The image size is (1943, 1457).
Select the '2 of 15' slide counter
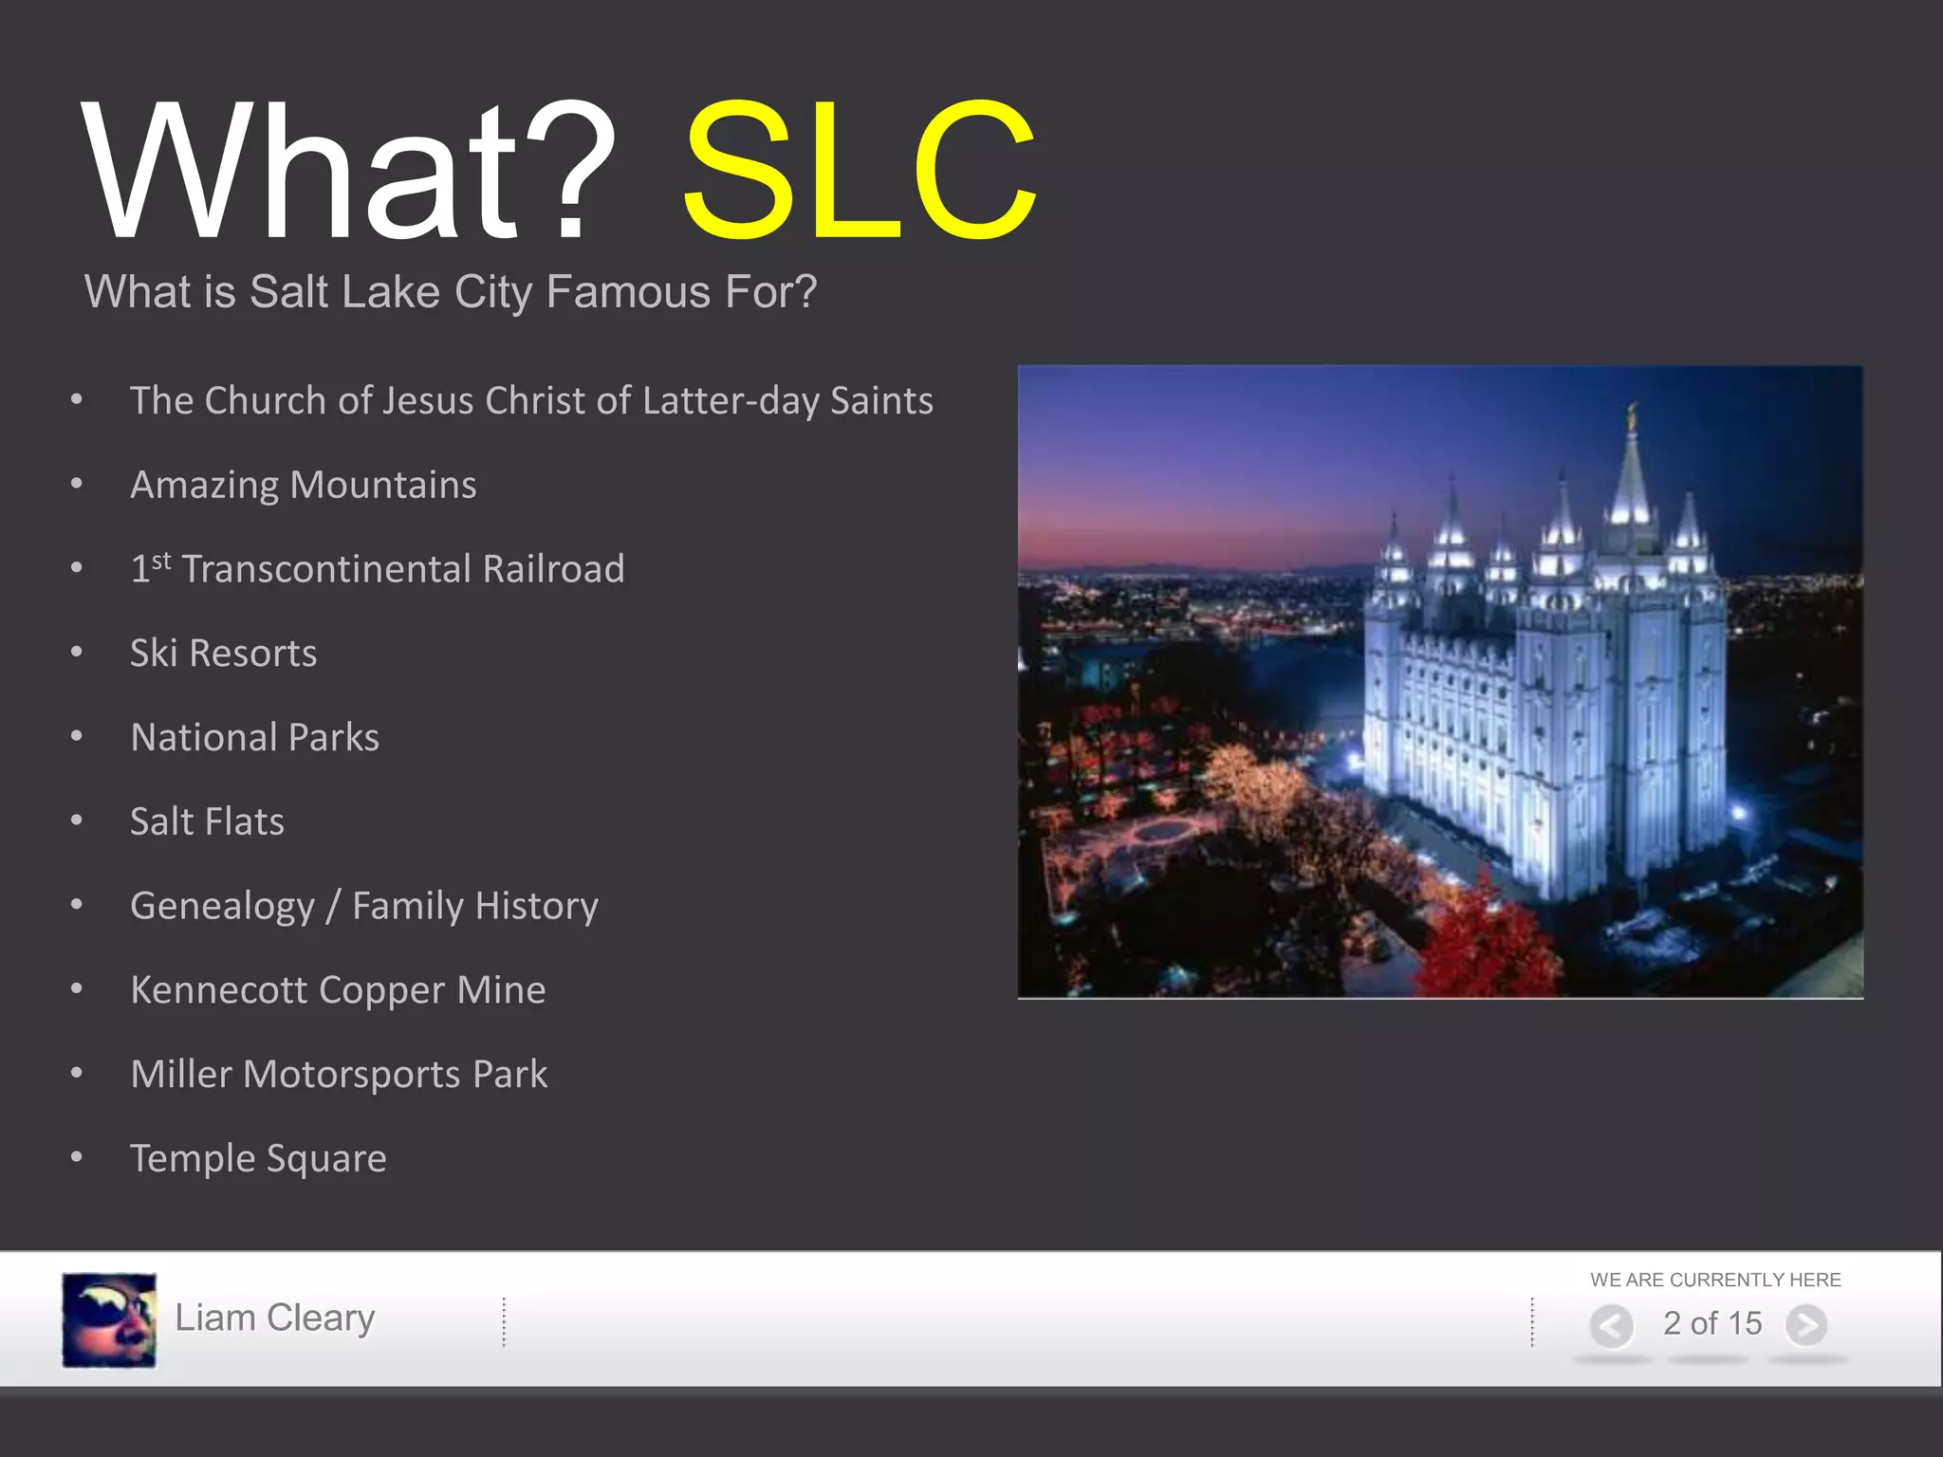coord(1712,1323)
